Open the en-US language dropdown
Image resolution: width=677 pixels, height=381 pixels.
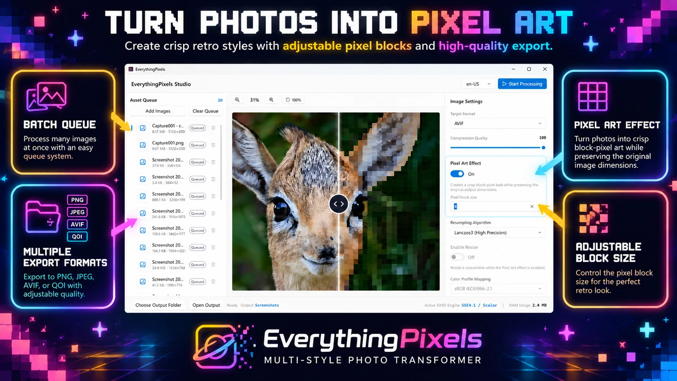(478, 84)
